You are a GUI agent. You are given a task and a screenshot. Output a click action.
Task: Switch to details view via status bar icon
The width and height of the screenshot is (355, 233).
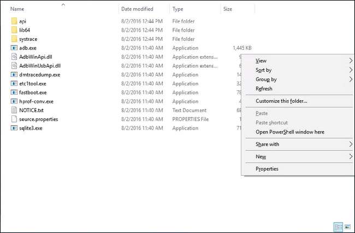[x=338, y=227]
